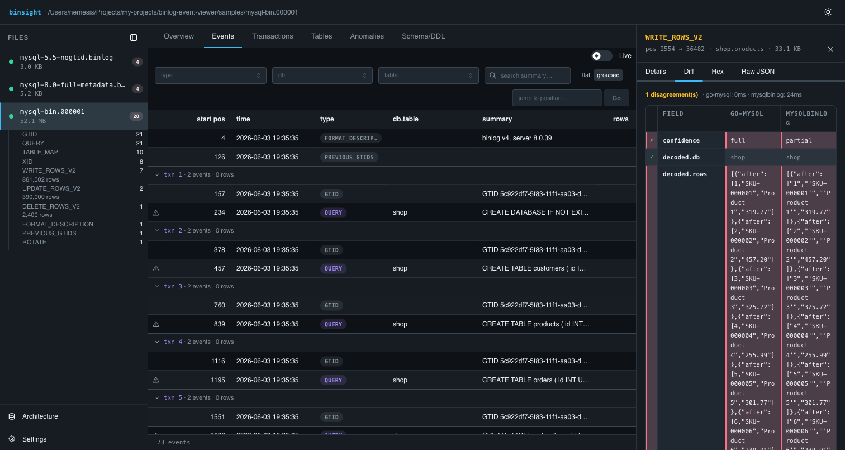Switch to grouped view mode

click(608, 75)
